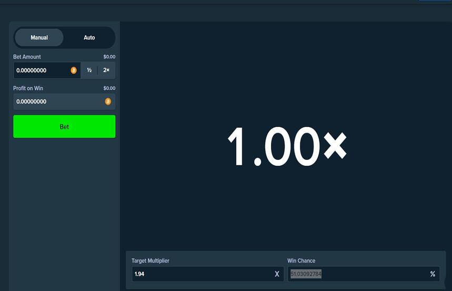Click the Profit on Win label
This screenshot has height=291, width=452.
pyautogui.click(x=28, y=88)
